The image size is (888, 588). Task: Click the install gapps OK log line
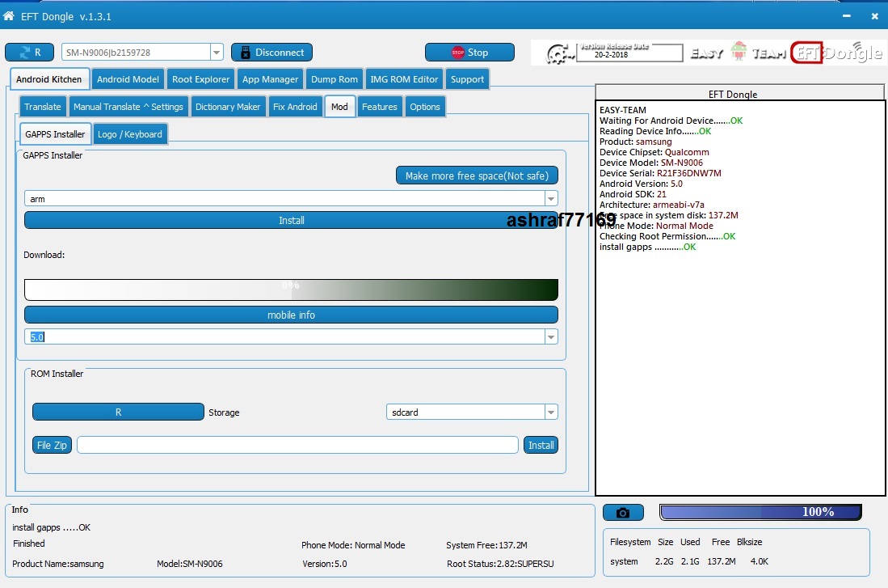pos(648,247)
